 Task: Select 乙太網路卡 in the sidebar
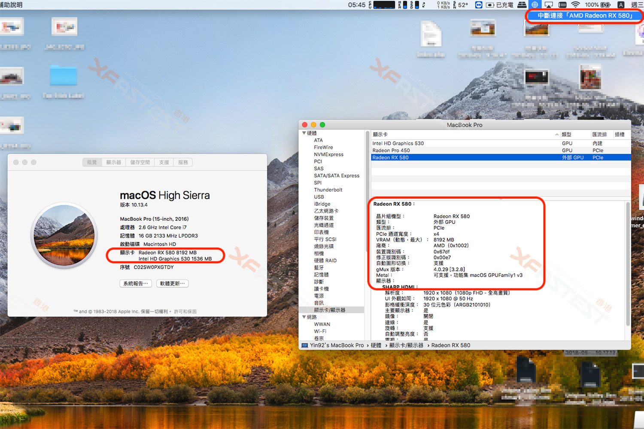pos(326,211)
